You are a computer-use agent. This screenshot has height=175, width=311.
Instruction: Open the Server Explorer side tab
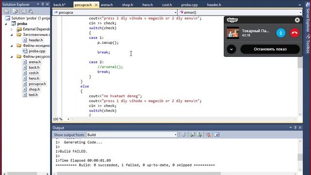(x=308, y=17)
